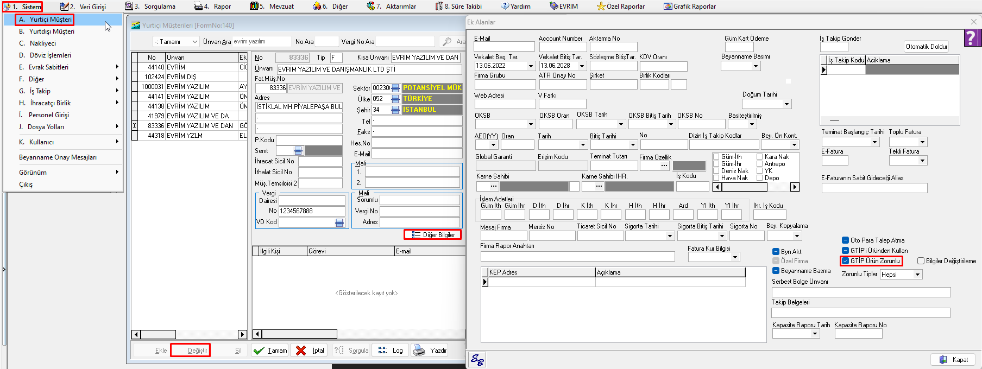Open the EVRIM menu with blue logo
This screenshot has height=369, width=982.
click(564, 7)
